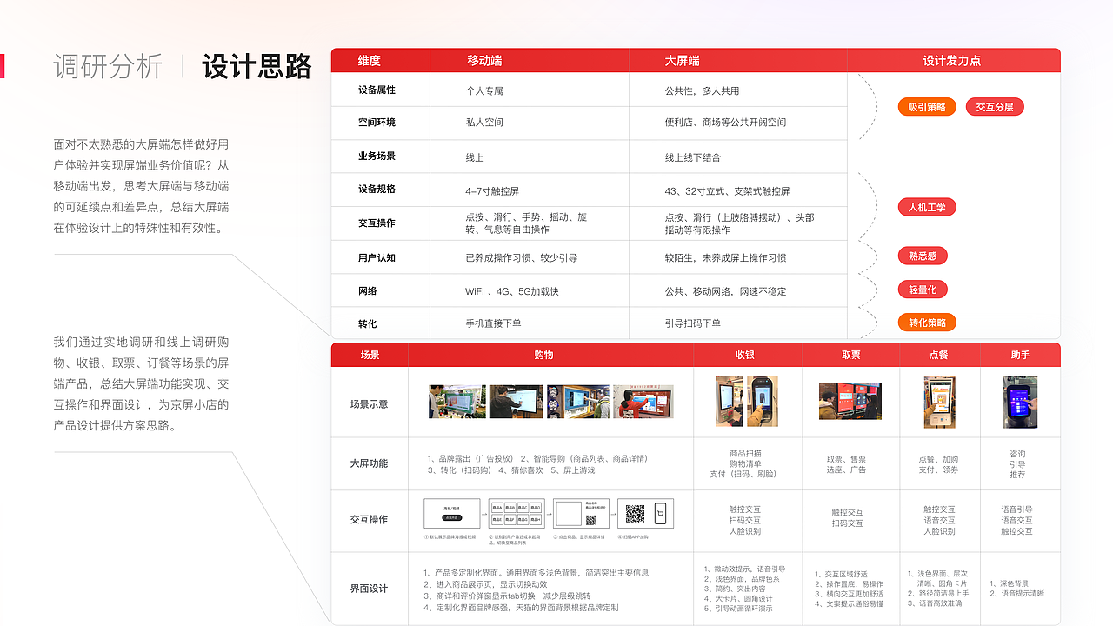The width and height of the screenshot is (1113, 626).
Task: Click the 移动端 column header
Action: (x=484, y=61)
